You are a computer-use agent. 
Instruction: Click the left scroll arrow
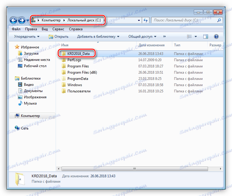59,169
